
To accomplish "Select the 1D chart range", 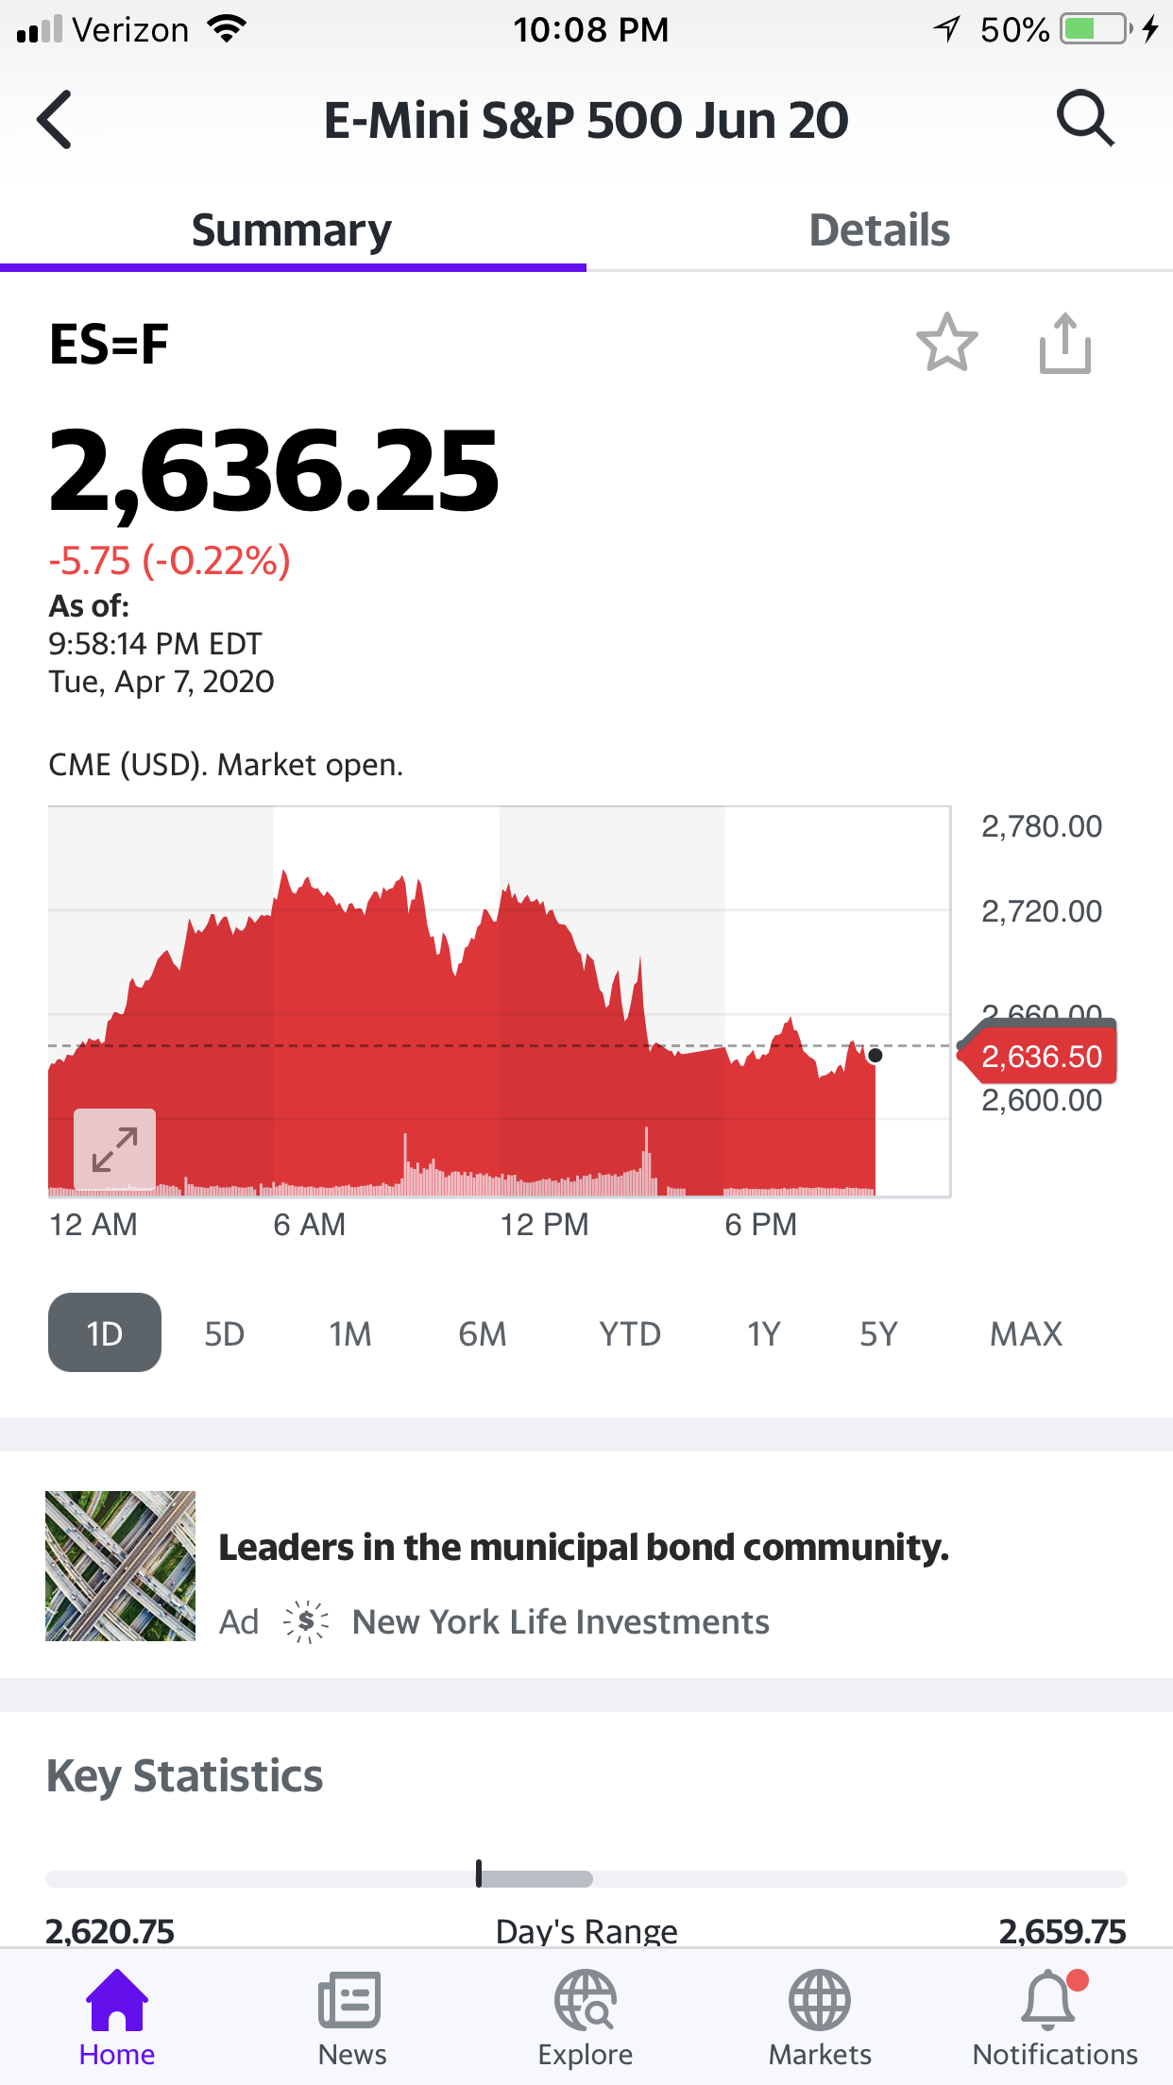I will (105, 1332).
